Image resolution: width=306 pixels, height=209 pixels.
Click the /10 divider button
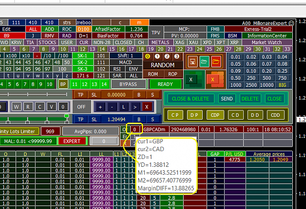(x=47, y=56)
